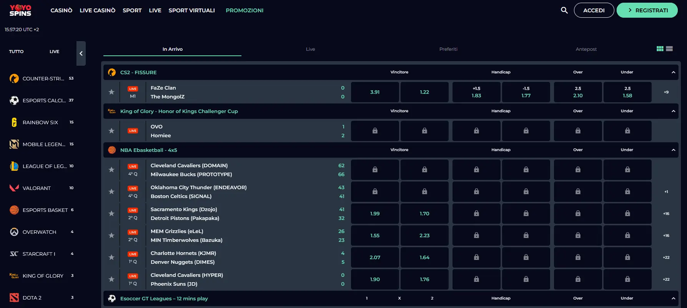
Task: Collapse the NBA Ebasketball 4x5 section
Action: click(673, 150)
